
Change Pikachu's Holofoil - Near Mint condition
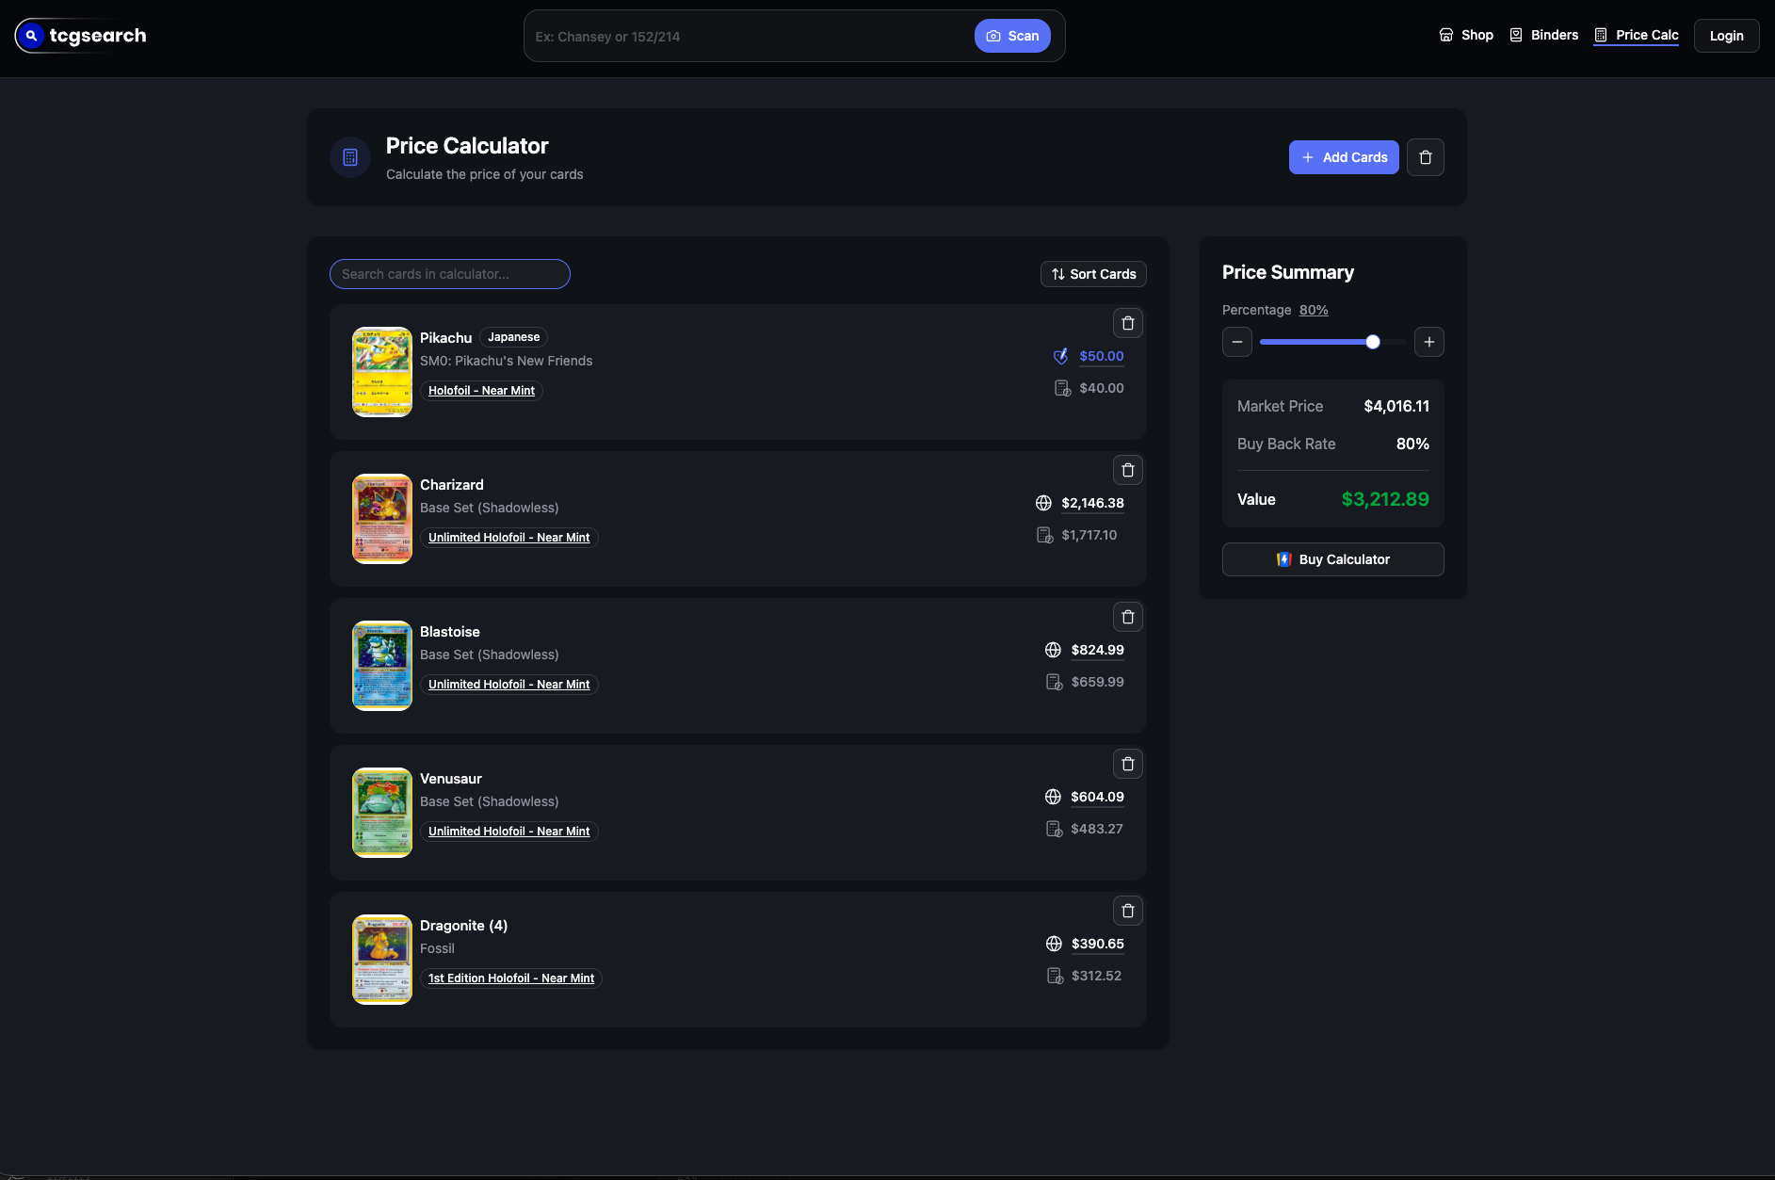click(481, 391)
